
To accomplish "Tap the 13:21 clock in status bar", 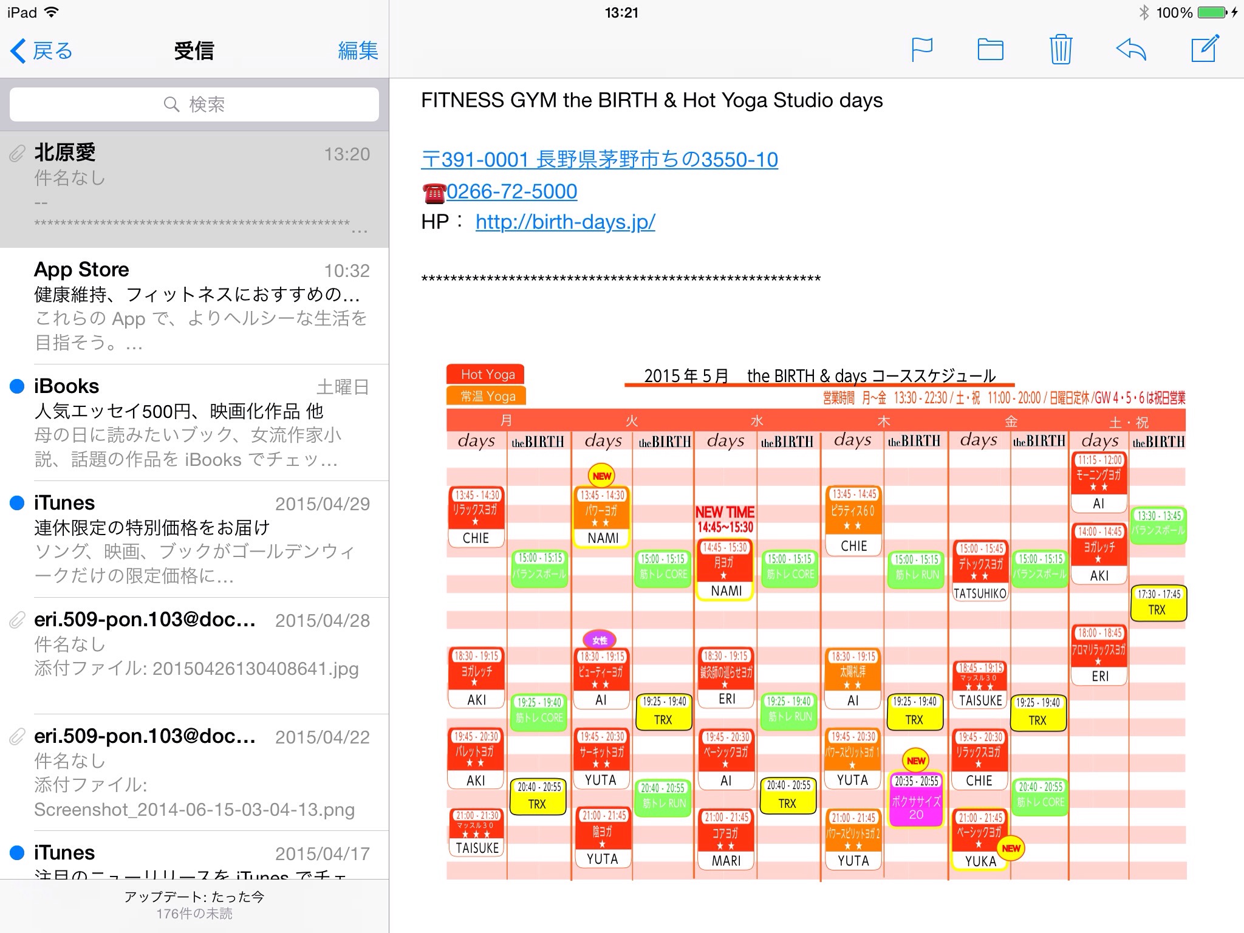I will (621, 12).
